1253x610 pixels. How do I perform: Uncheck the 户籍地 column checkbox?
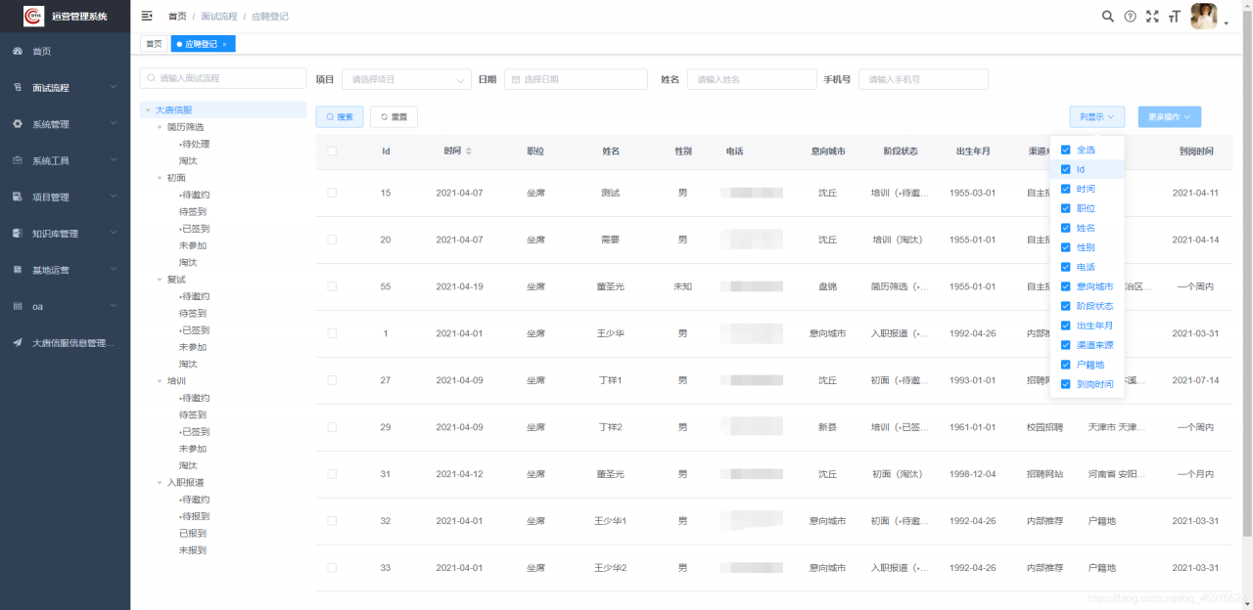[x=1066, y=365]
